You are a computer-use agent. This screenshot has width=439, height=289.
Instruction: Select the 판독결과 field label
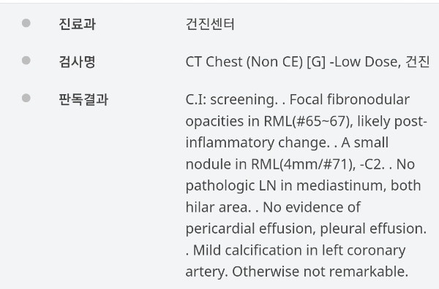pyautogui.click(x=83, y=99)
